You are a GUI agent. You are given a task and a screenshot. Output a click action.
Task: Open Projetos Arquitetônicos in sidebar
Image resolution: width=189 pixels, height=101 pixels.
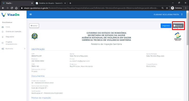(11, 43)
